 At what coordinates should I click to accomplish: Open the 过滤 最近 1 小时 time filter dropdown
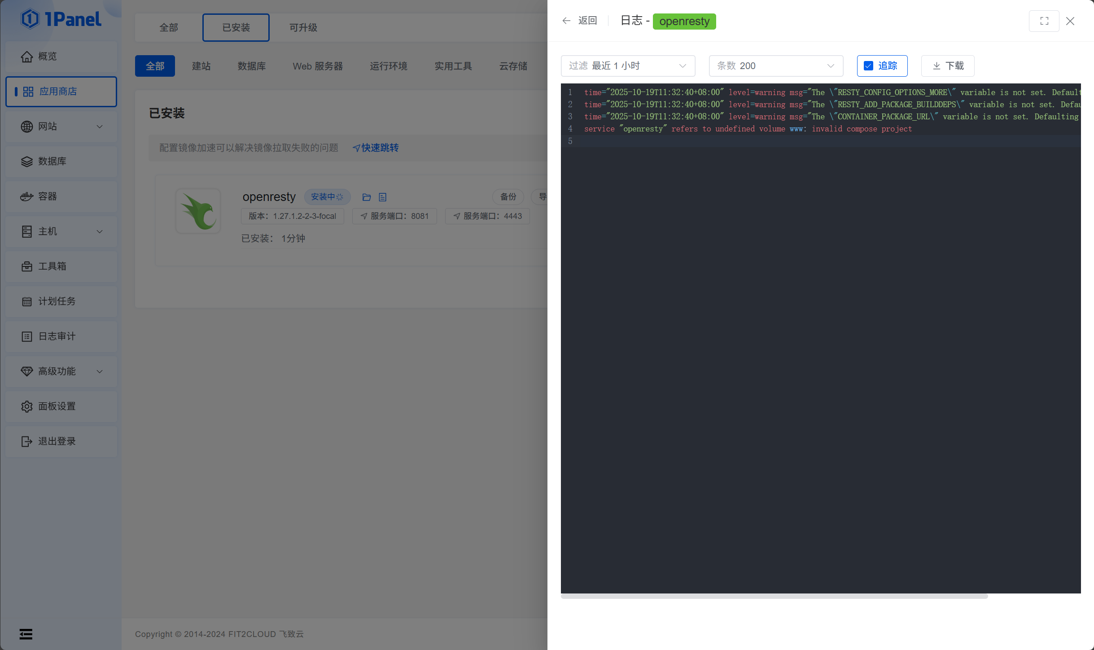(627, 66)
